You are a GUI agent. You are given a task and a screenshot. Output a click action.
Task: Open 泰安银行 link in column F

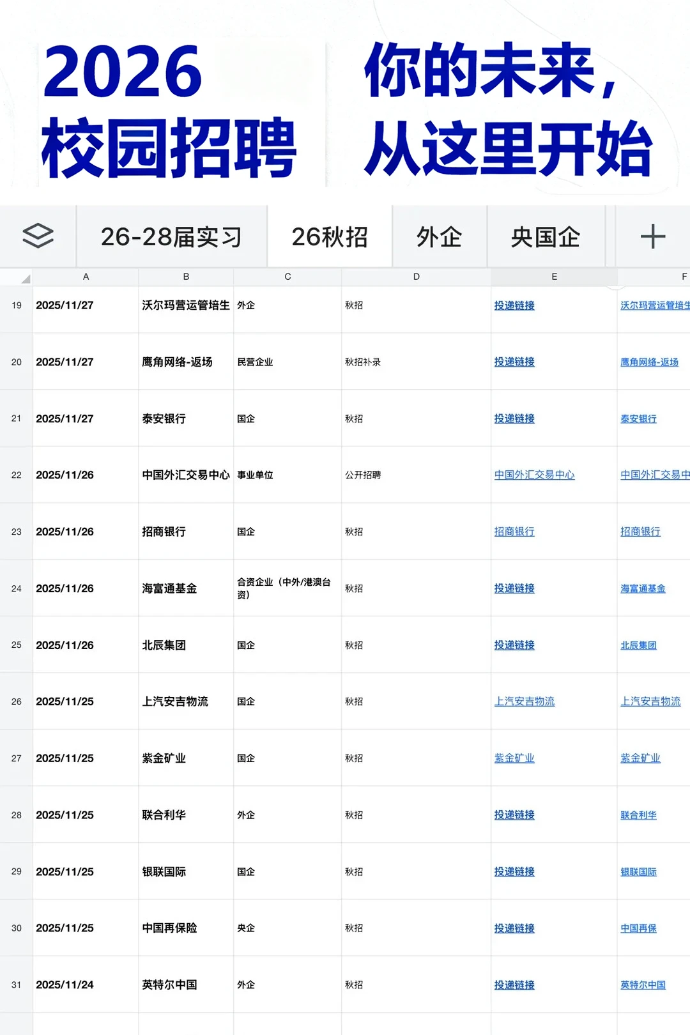(638, 418)
